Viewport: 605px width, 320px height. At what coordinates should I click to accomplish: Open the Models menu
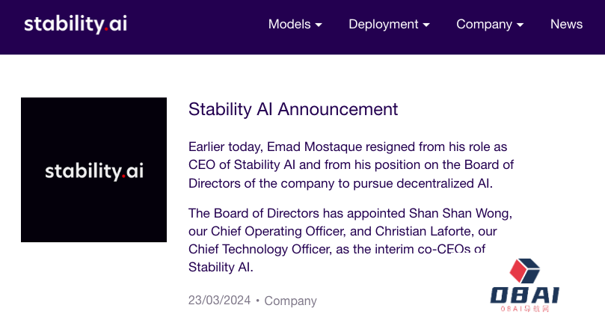(289, 24)
